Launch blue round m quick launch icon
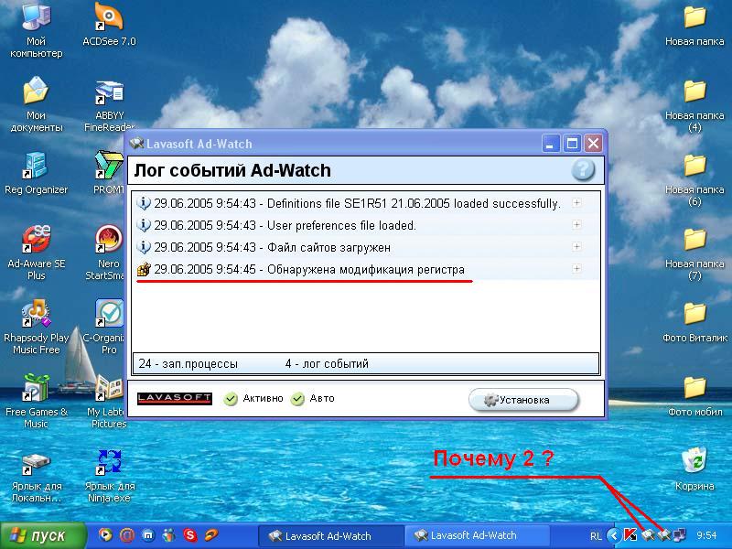The image size is (732, 549). click(148, 534)
